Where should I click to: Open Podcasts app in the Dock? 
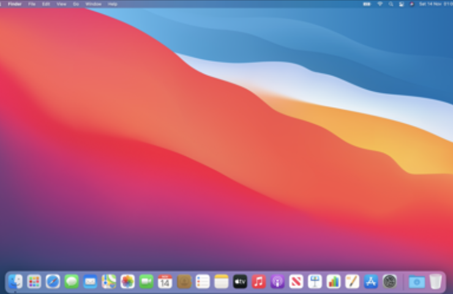pyautogui.click(x=277, y=281)
